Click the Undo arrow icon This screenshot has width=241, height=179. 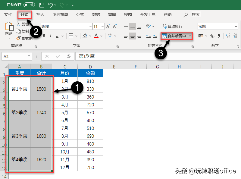(x=51, y=5)
